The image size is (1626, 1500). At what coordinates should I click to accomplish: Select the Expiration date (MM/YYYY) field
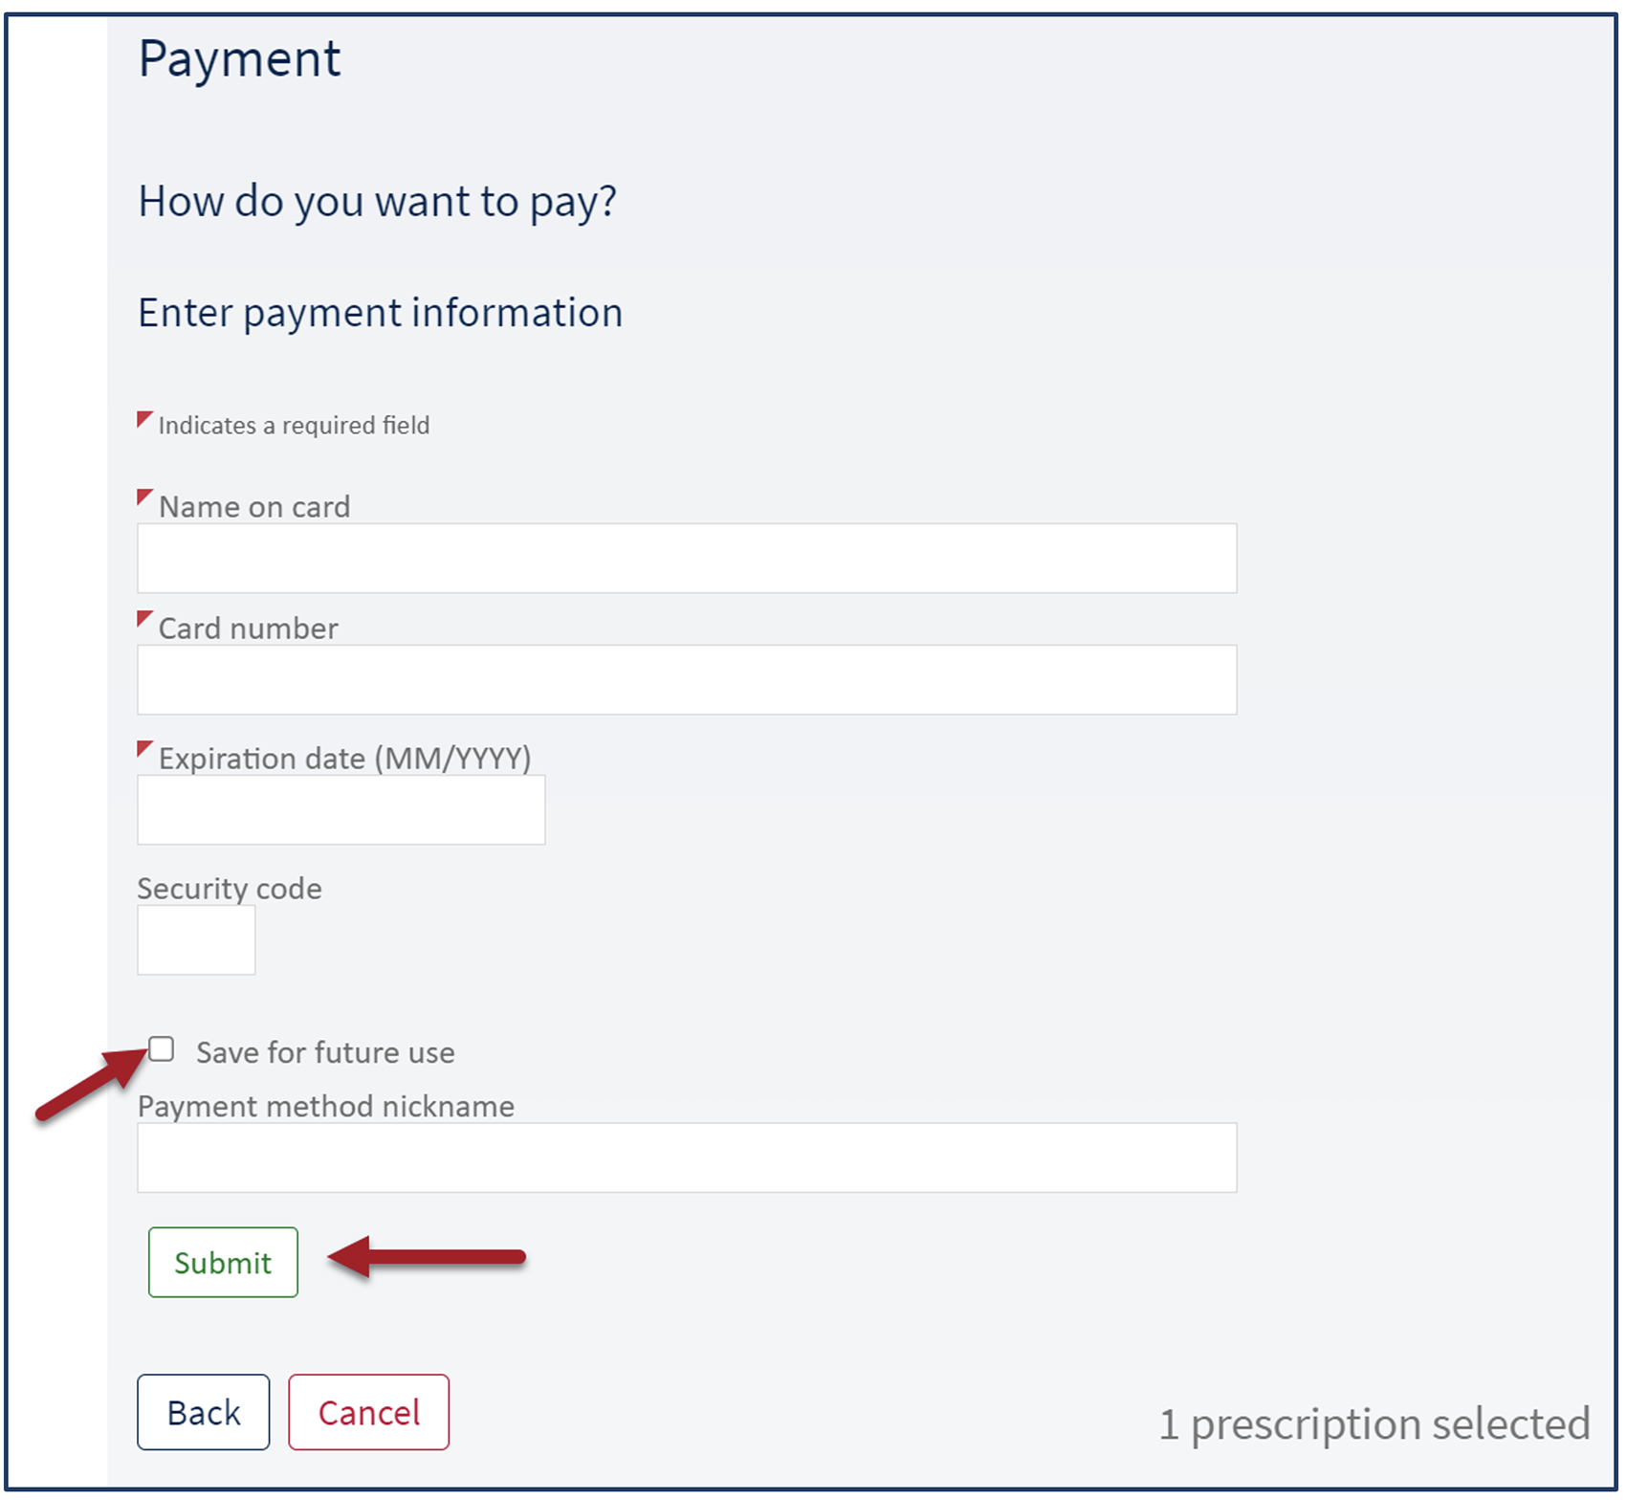(341, 809)
